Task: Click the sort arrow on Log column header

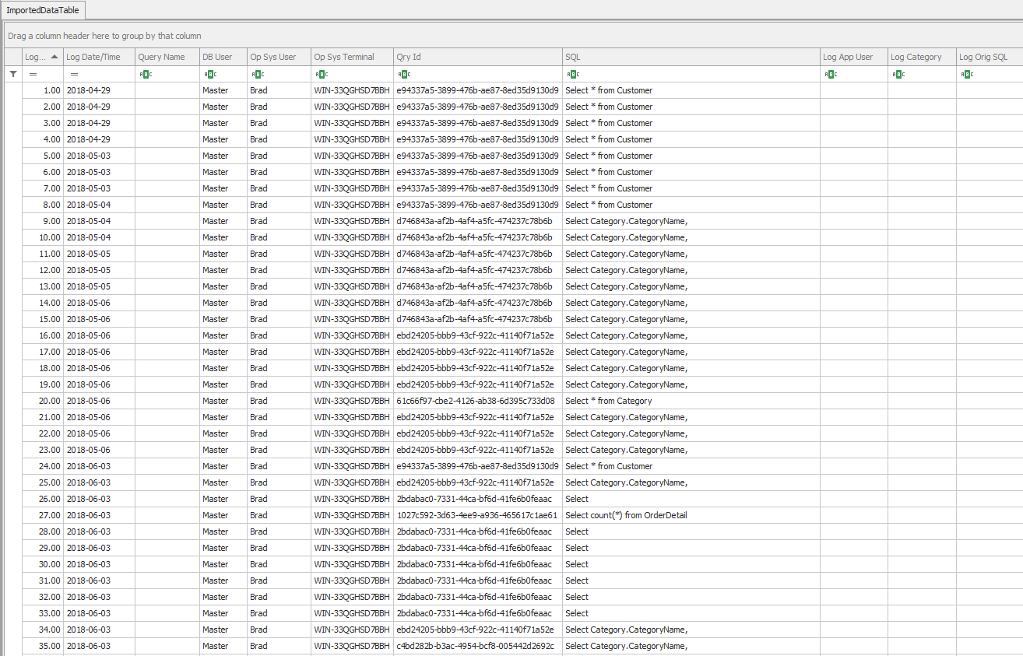Action: [54, 57]
